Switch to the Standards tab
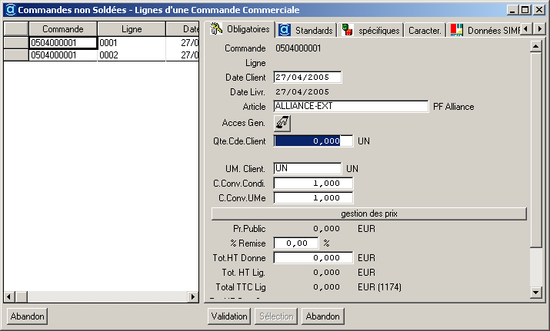 point(306,30)
